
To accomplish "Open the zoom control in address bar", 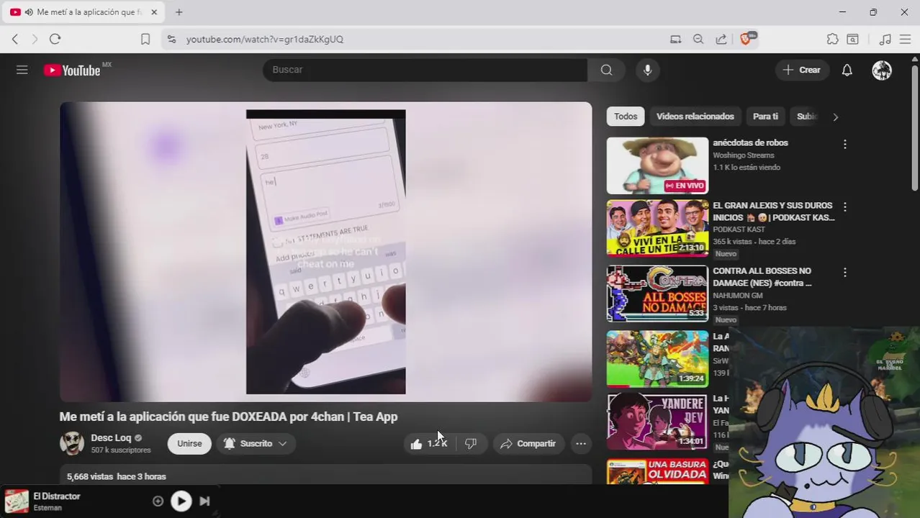I will (698, 39).
